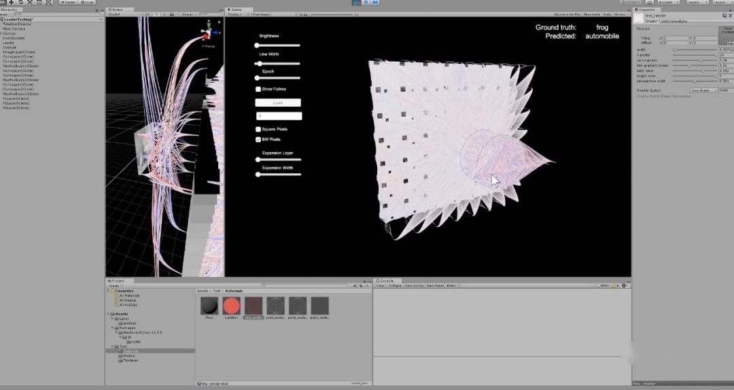This screenshot has height=390, width=734.
Task: Uncheck the BW Pixels checkbox
Action: (x=258, y=139)
